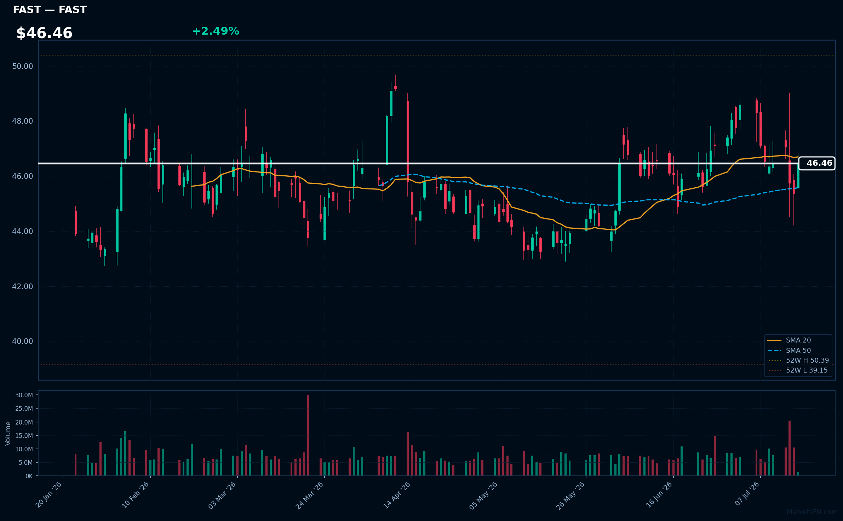Click the 50.00 price axis label
The height and width of the screenshot is (521, 843).
pos(23,66)
